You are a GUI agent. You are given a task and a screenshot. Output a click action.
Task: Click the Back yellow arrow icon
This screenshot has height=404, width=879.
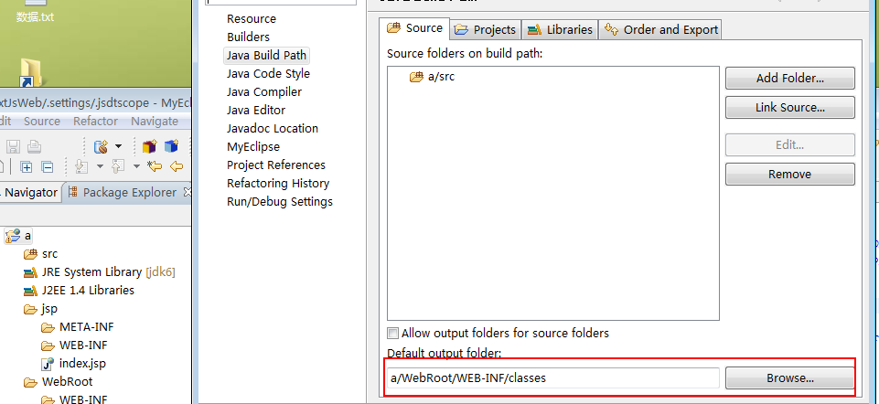[x=177, y=166]
